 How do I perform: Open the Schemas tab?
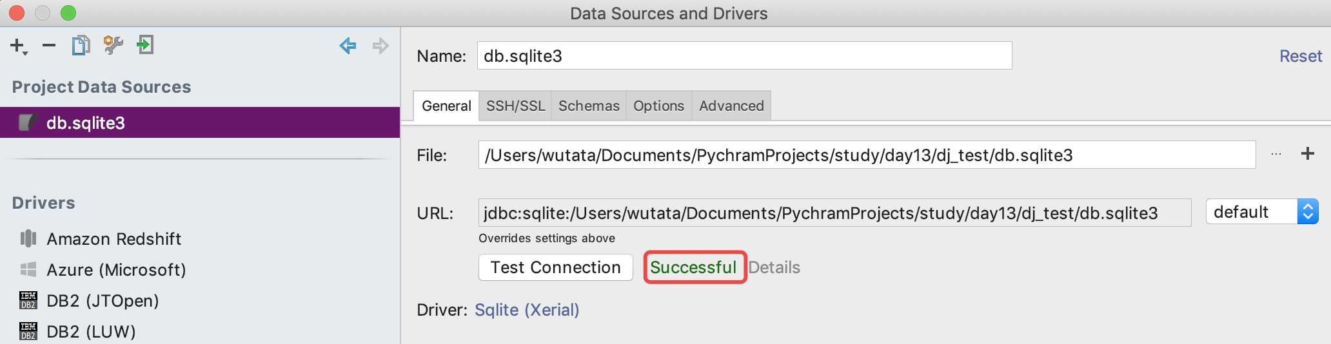589,106
